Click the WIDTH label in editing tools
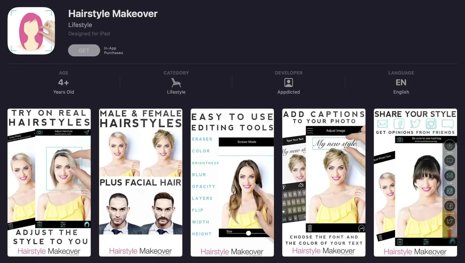Image resolution: width=465 pixels, height=263 pixels. point(200,222)
